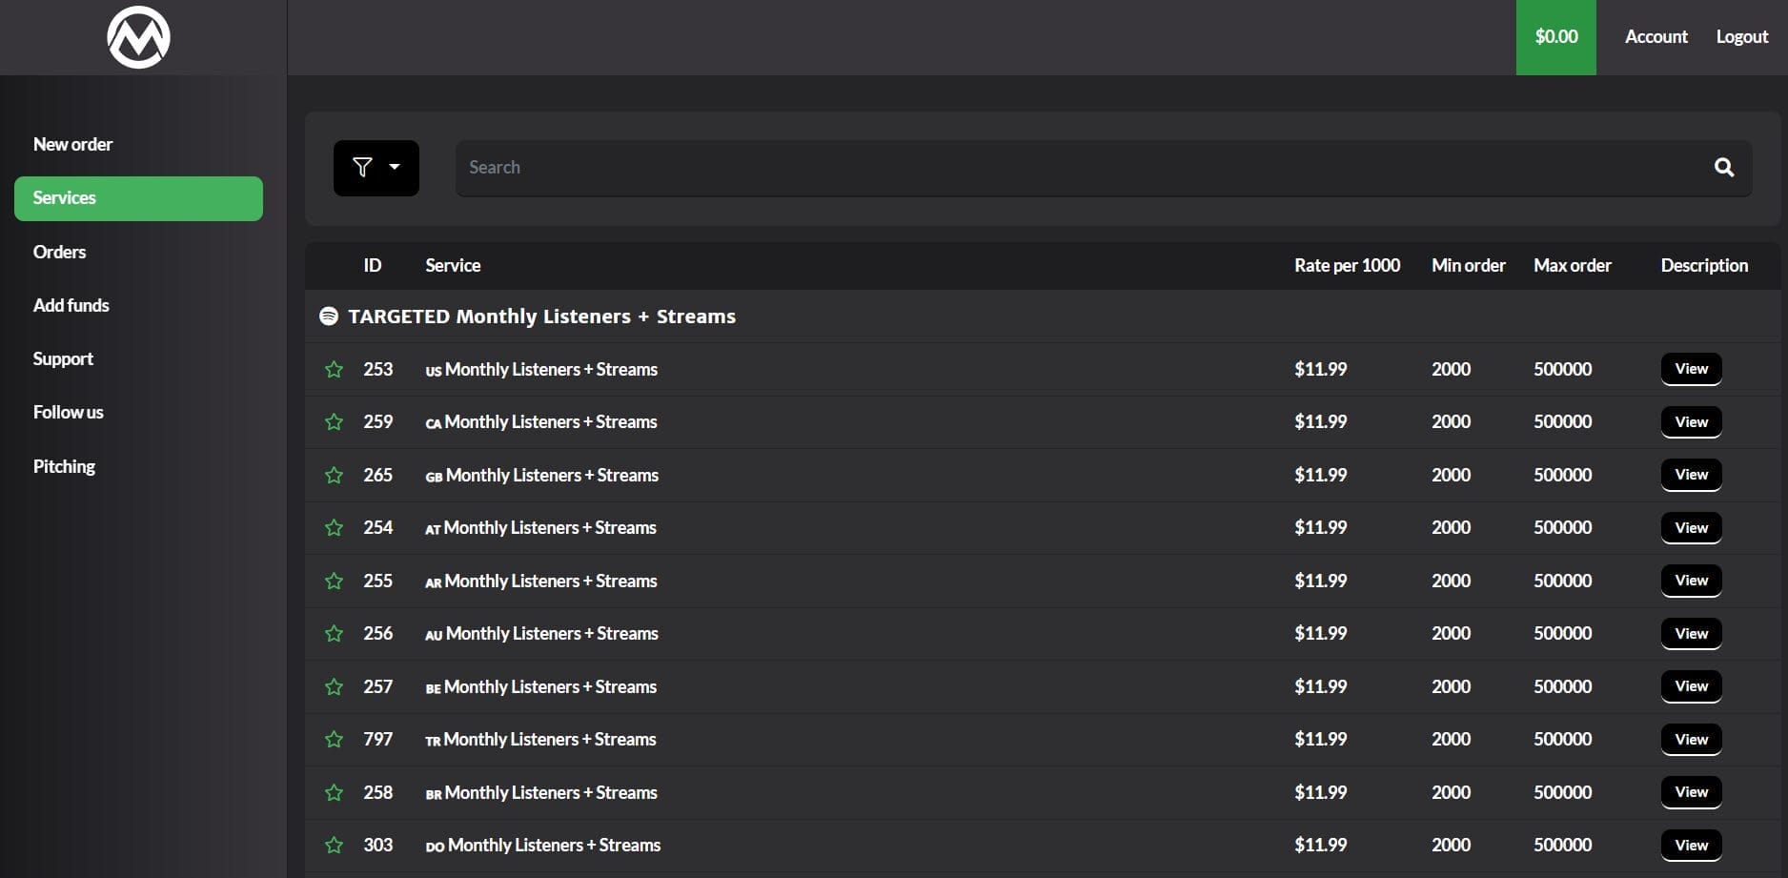Open the filter dropdown

pos(376,168)
